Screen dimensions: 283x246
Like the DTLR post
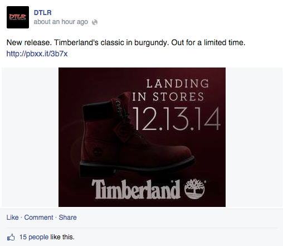(x=12, y=218)
